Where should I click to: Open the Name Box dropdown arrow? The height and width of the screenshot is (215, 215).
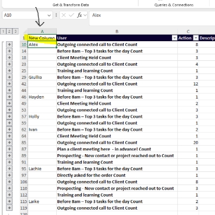[49, 16]
